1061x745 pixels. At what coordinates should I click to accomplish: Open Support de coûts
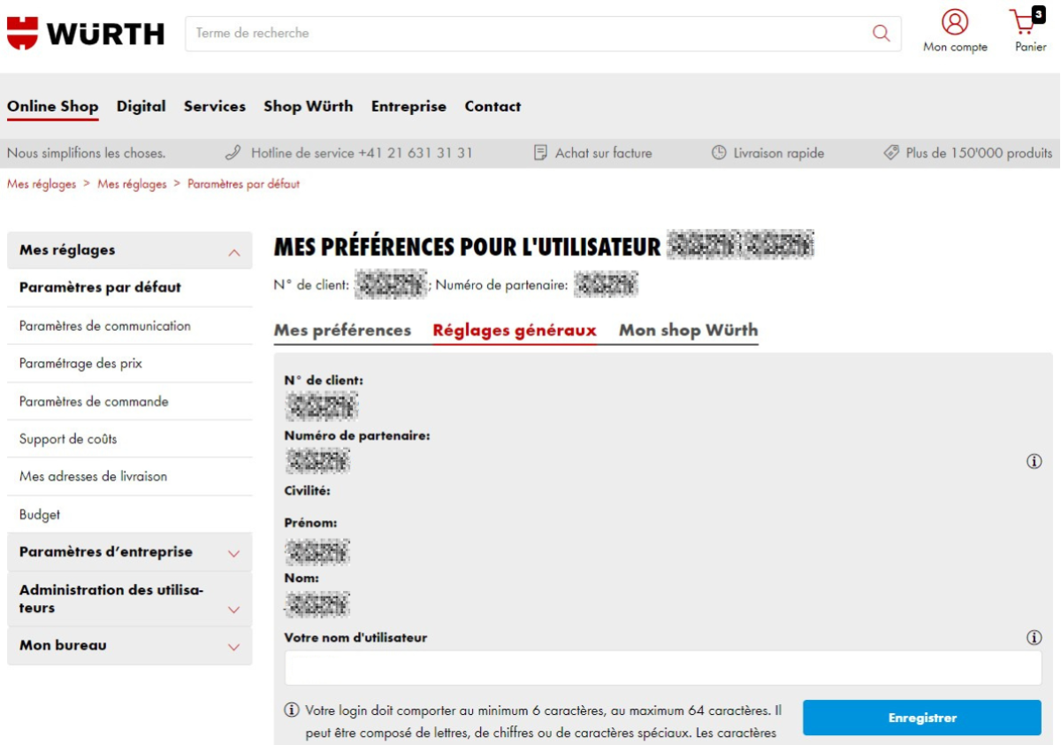(129, 439)
